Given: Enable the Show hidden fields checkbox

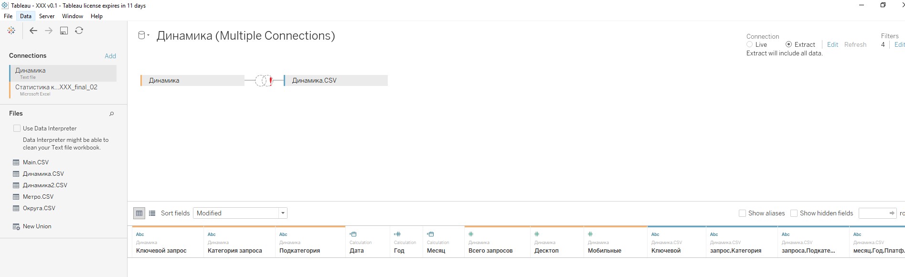Looking at the screenshot, I should point(793,213).
